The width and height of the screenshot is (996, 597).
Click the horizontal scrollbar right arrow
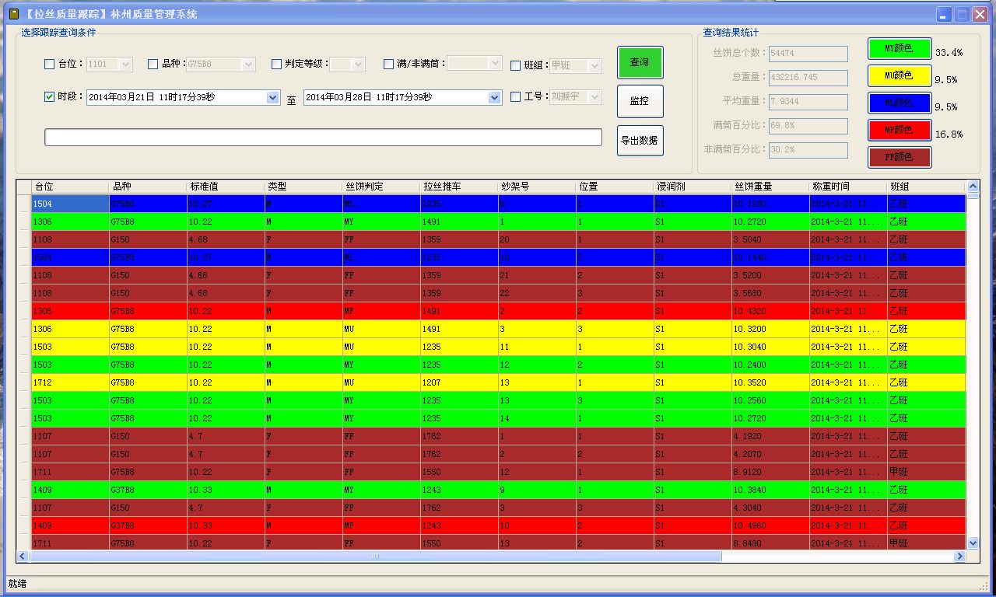(x=960, y=557)
